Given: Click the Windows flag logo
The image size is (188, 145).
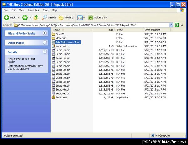Looking at the screenshot, I should point(182,10).
